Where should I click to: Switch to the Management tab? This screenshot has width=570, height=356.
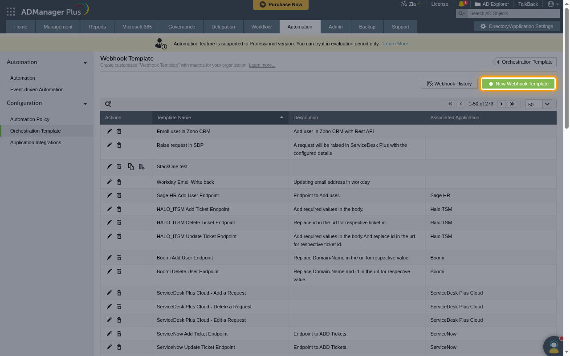[x=58, y=27]
